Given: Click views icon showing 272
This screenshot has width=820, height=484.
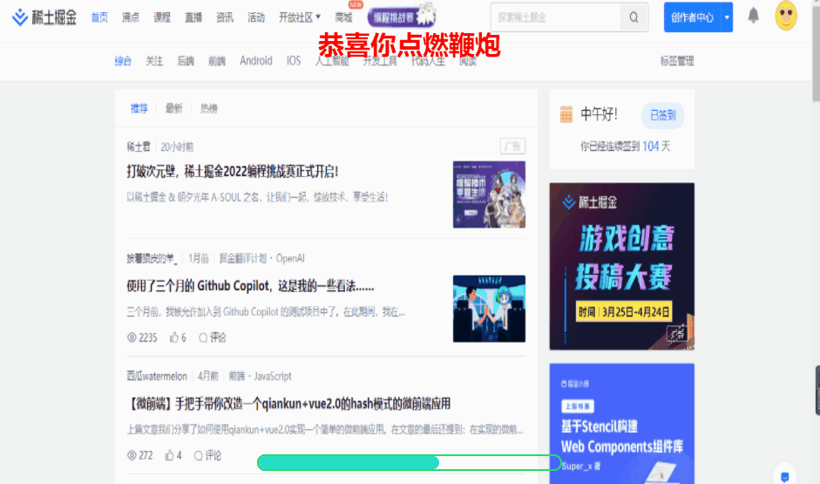Looking at the screenshot, I should (x=132, y=455).
